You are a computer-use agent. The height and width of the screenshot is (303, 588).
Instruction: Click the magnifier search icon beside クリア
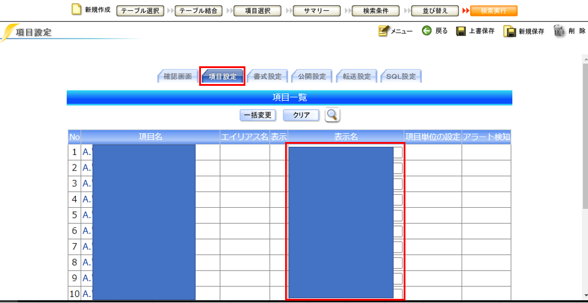333,115
